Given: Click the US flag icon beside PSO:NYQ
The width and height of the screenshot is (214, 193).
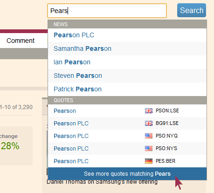Looking at the screenshot, I should tap(149, 136).
